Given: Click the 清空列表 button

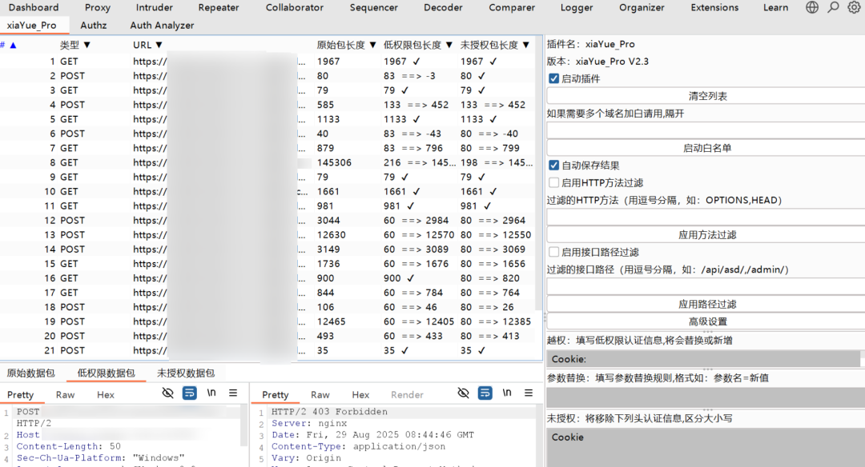Looking at the screenshot, I should point(706,96).
